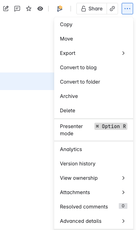This screenshot has width=136, height=230.
Task: Choose Move in the menu
Action: tap(94, 39)
